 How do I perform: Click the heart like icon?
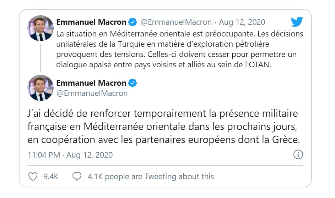[x=33, y=176]
